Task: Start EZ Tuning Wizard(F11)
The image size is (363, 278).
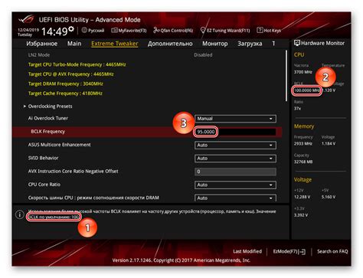Action: [x=225, y=31]
